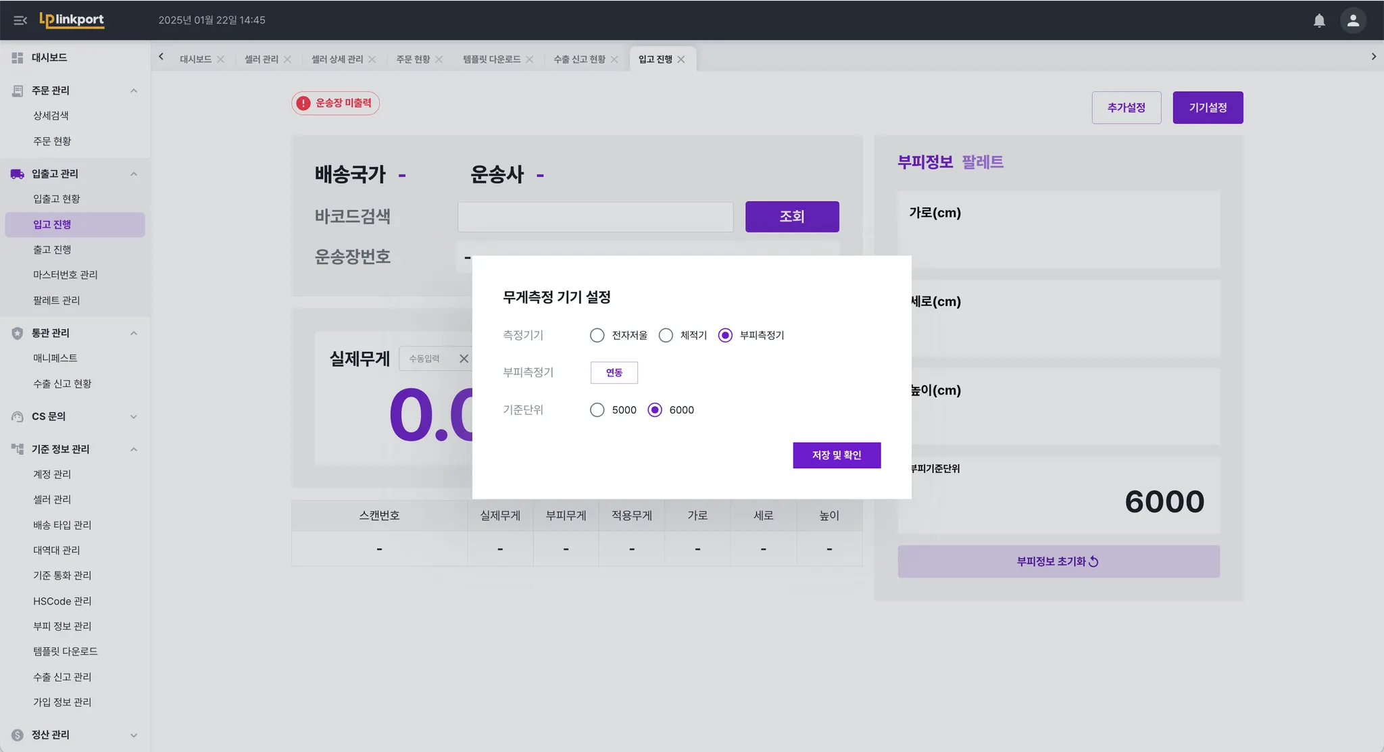Click the notification bell icon

pyautogui.click(x=1319, y=20)
